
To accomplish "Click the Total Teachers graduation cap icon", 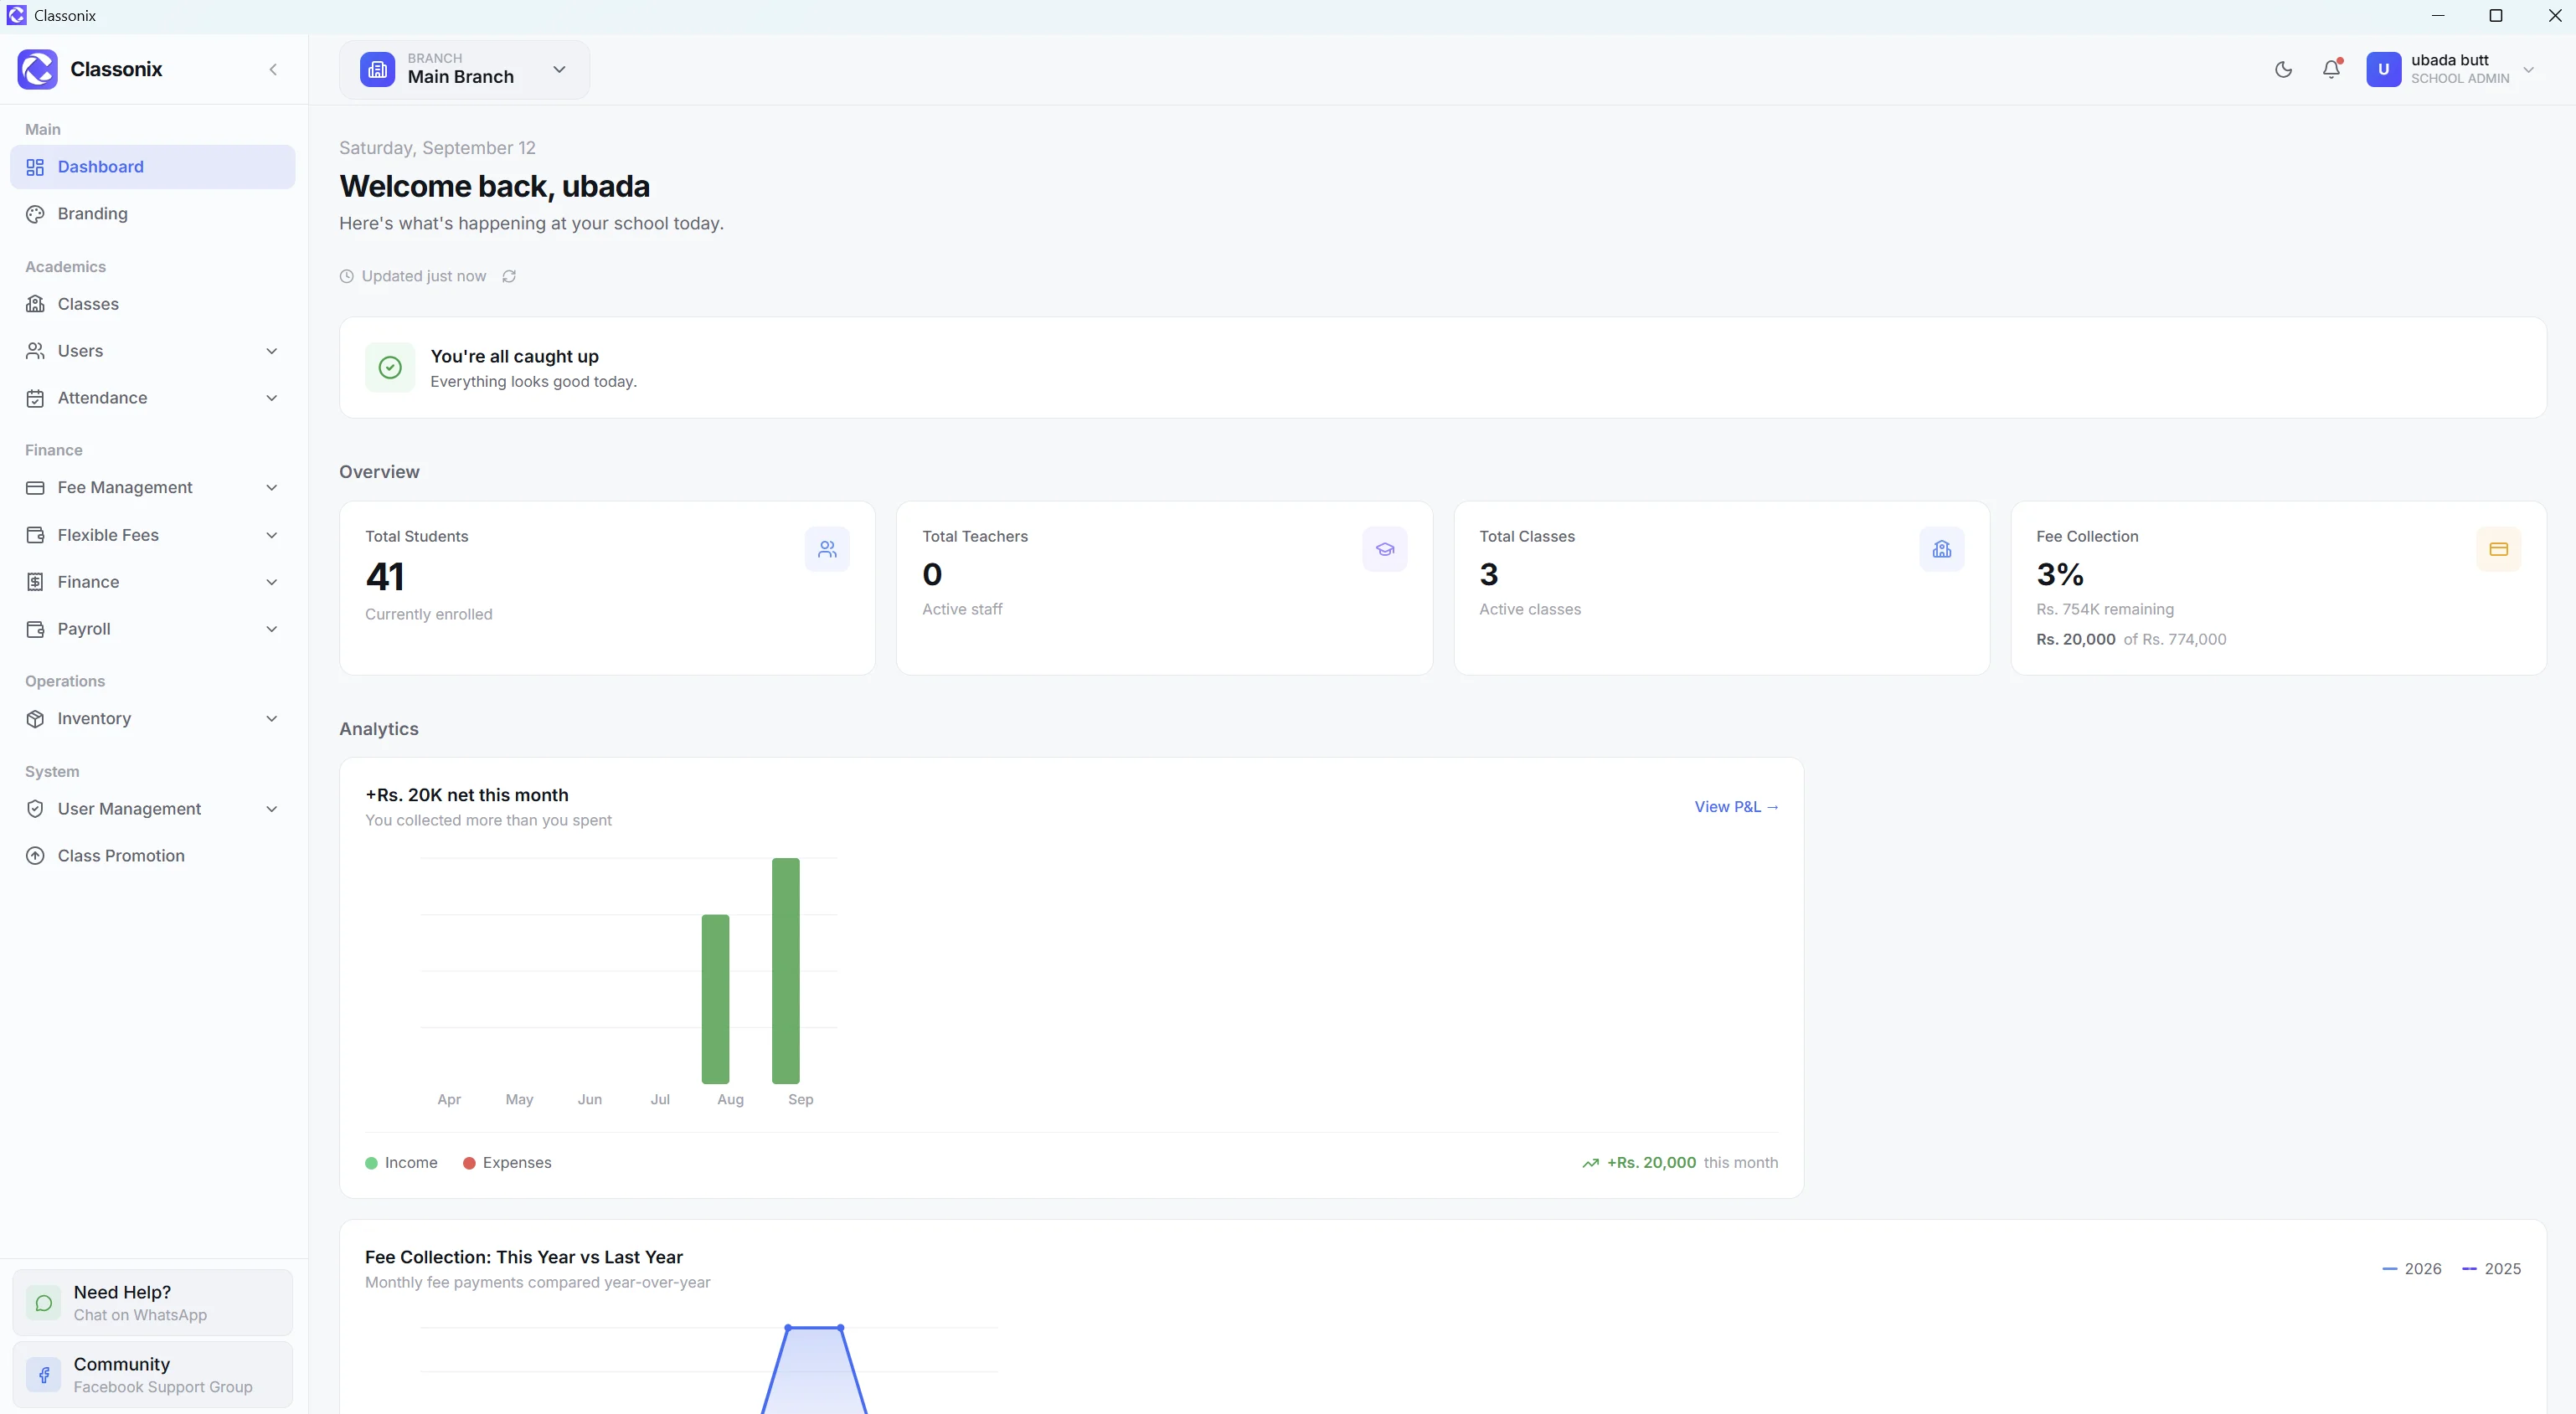I will point(1385,549).
